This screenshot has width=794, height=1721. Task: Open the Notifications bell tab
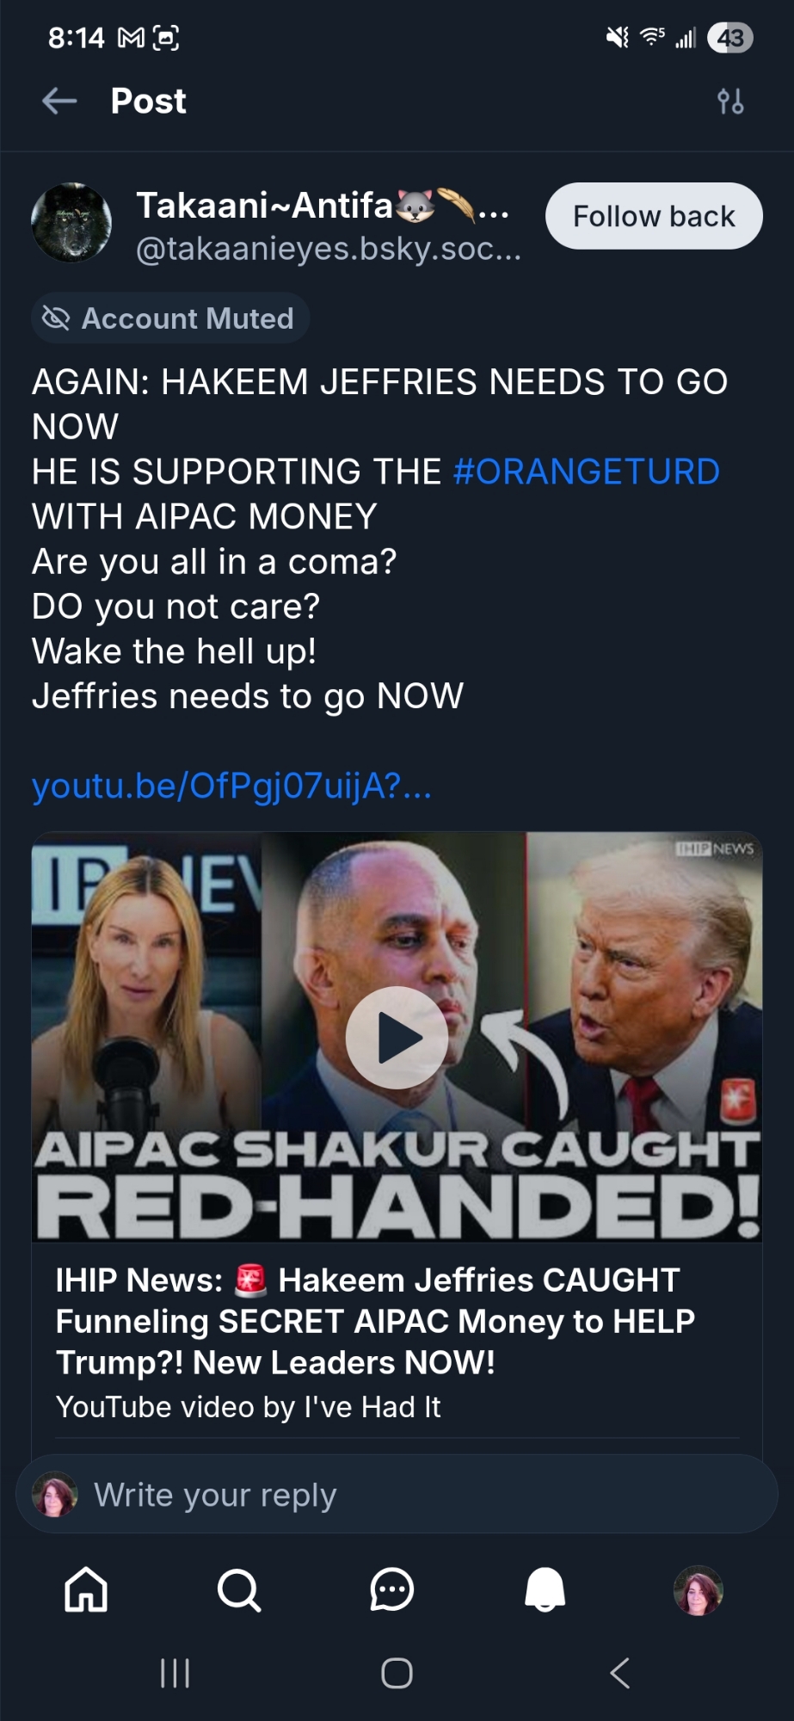coord(545,1589)
